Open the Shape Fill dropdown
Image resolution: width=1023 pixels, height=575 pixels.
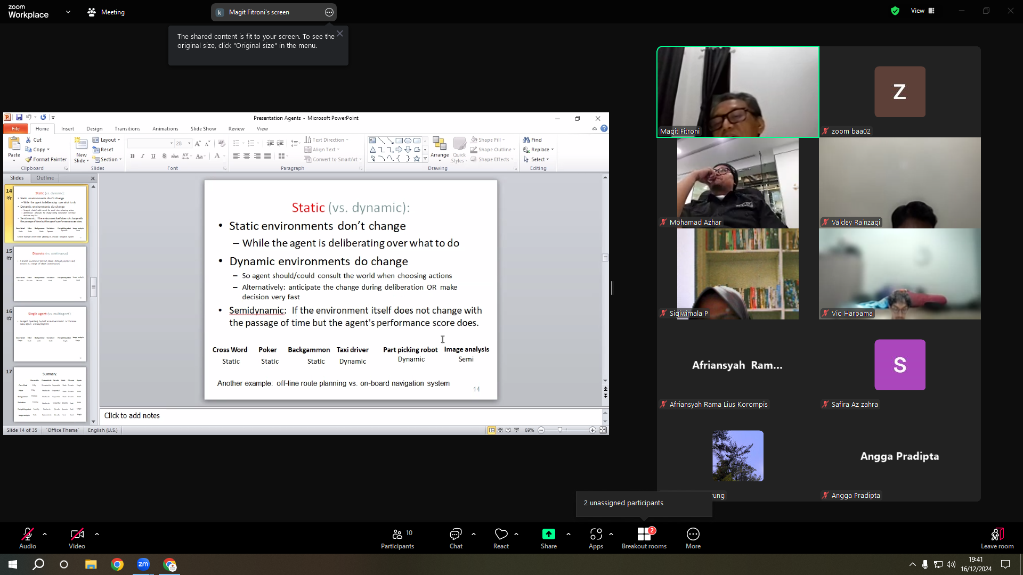pyautogui.click(x=488, y=140)
